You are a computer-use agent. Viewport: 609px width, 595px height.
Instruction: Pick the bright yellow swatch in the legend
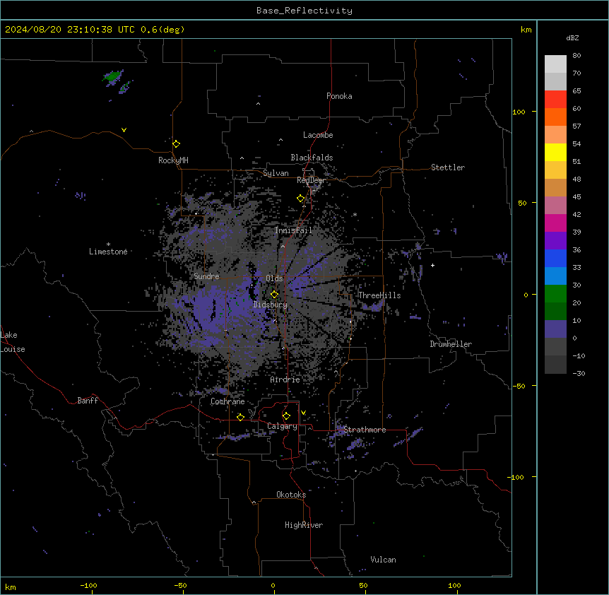tap(555, 152)
